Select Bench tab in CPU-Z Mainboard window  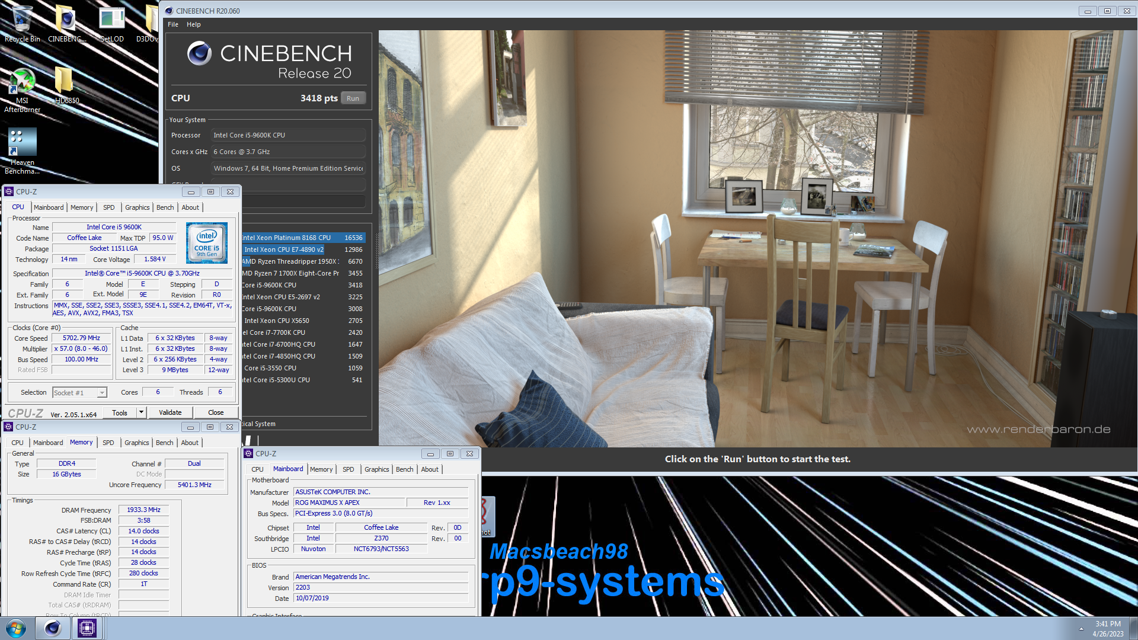point(405,469)
